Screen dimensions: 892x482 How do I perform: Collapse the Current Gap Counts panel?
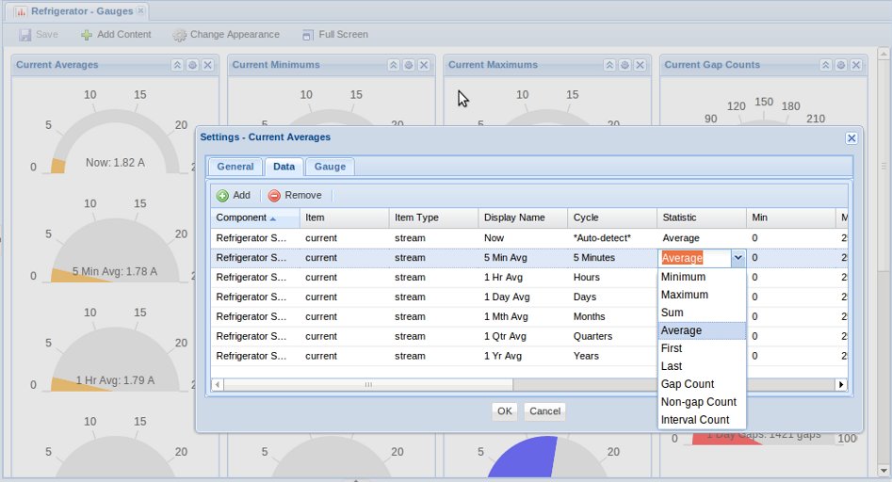coord(826,65)
